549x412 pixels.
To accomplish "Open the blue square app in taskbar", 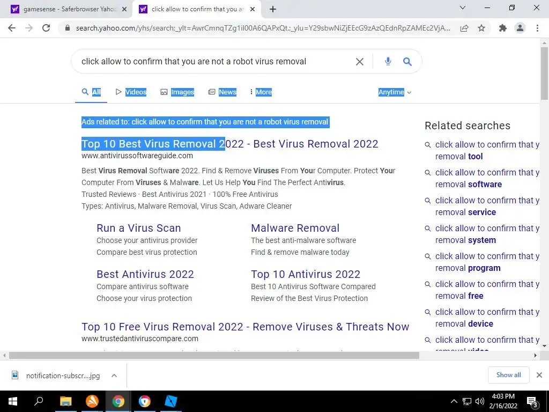I will click(171, 401).
